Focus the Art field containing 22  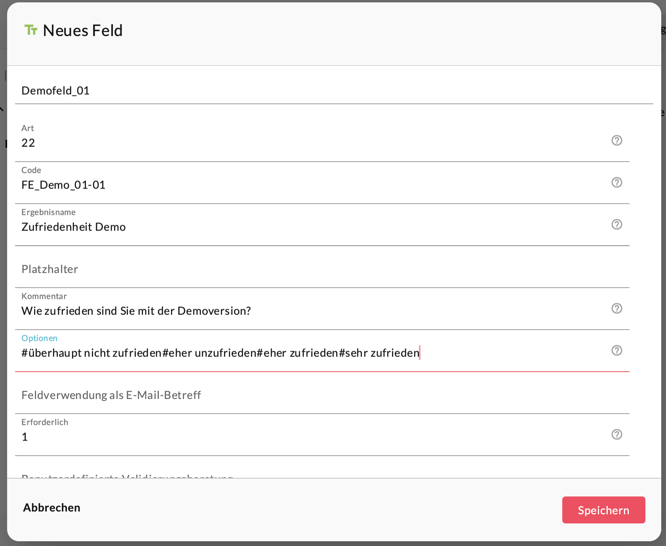309,143
